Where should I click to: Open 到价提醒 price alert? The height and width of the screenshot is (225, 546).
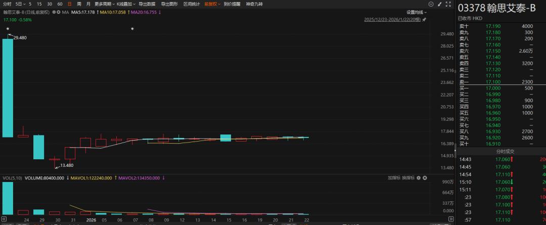point(232,4)
